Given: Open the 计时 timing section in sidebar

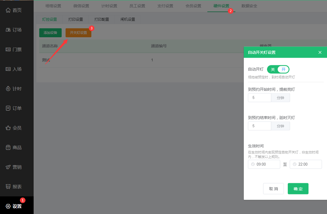Looking at the screenshot, I should tap(12, 89).
